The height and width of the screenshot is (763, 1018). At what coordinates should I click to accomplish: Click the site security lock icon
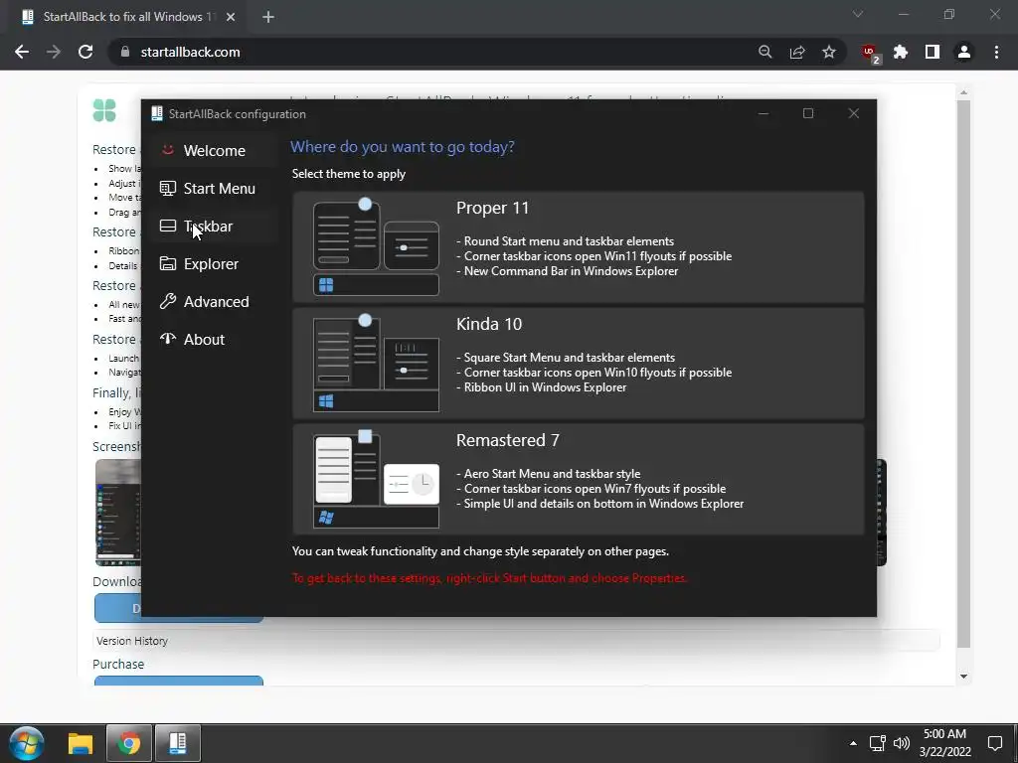[125, 52]
